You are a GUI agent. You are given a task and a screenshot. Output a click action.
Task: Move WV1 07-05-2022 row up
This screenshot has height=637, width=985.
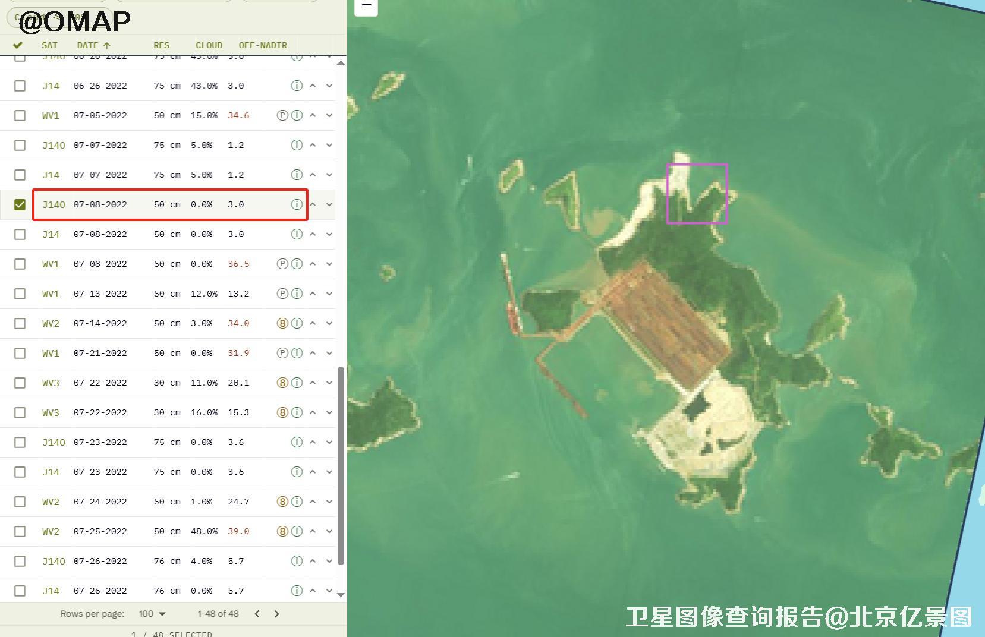(x=313, y=115)
